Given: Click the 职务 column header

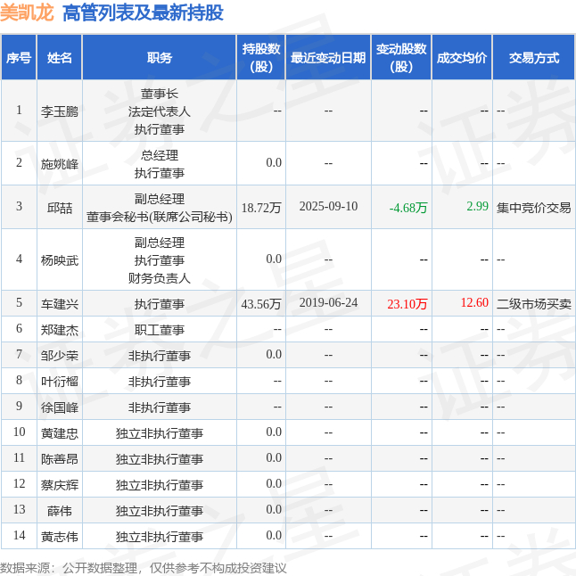Looking at the screenshot, I should point(160,58).
